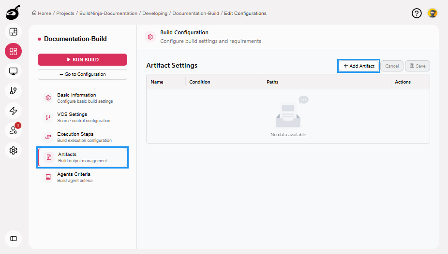
Task: Click the Build Configuration gear icon
Action: (150, 37)
